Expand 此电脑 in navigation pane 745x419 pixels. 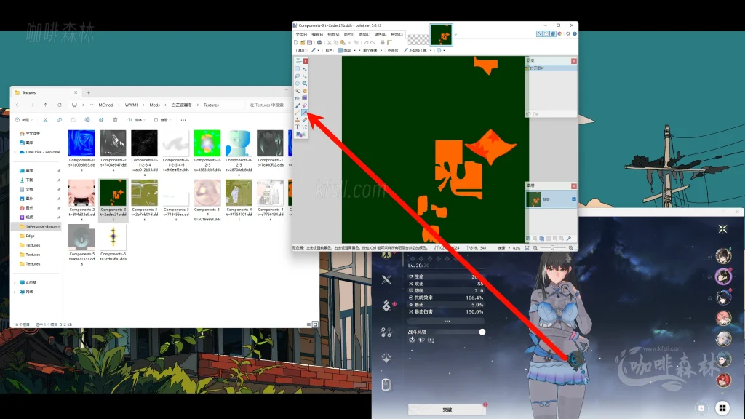[15, 282]
